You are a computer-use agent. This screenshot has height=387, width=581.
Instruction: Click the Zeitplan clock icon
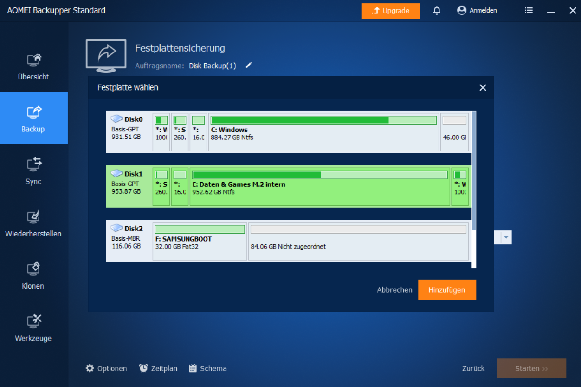143,368
